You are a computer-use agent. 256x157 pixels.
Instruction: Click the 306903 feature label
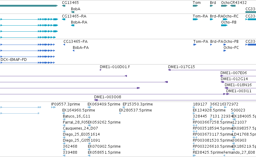pyautogui.click(x=239, y=140)
